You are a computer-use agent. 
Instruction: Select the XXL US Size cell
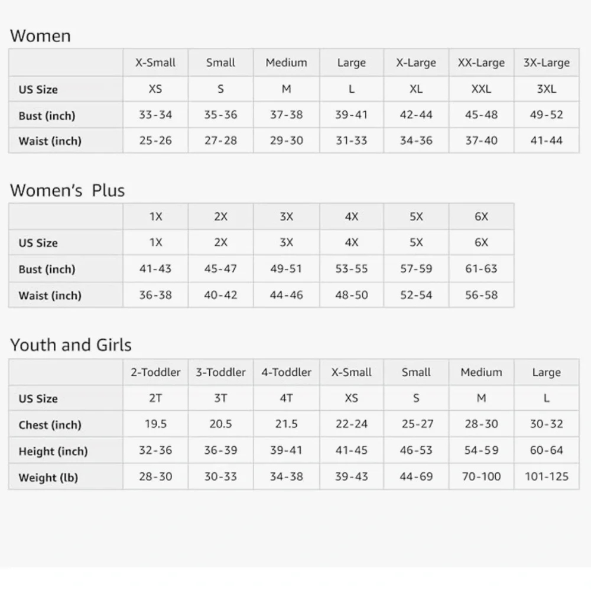click(481, 89)
